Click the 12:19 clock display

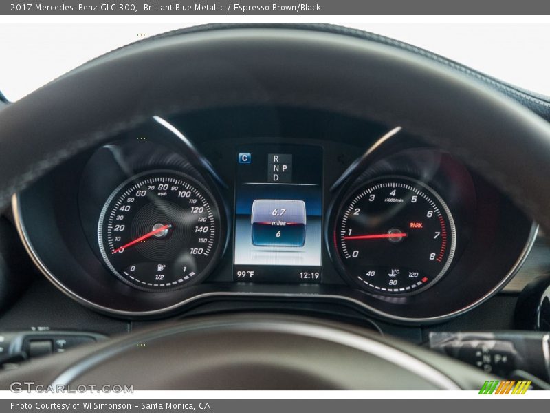pyautogui.click(x=309, y=275)
